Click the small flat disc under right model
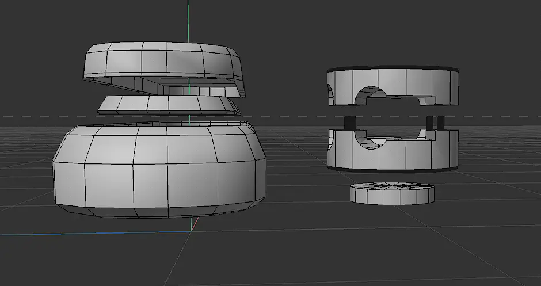541x286 pixels. [x=391, y=197]
